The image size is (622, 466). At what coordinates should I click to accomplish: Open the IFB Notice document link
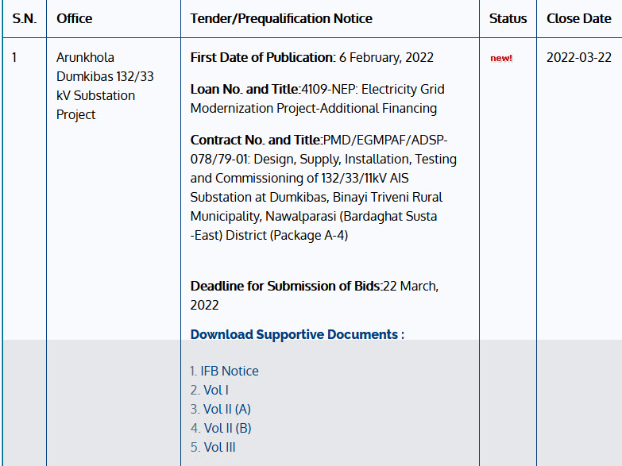click(x=229, y=371)
